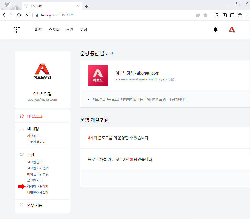Click the 운영 중인 블로그 heading
Image resolution: width=250 pixels, height=219 pixels.
97,53
